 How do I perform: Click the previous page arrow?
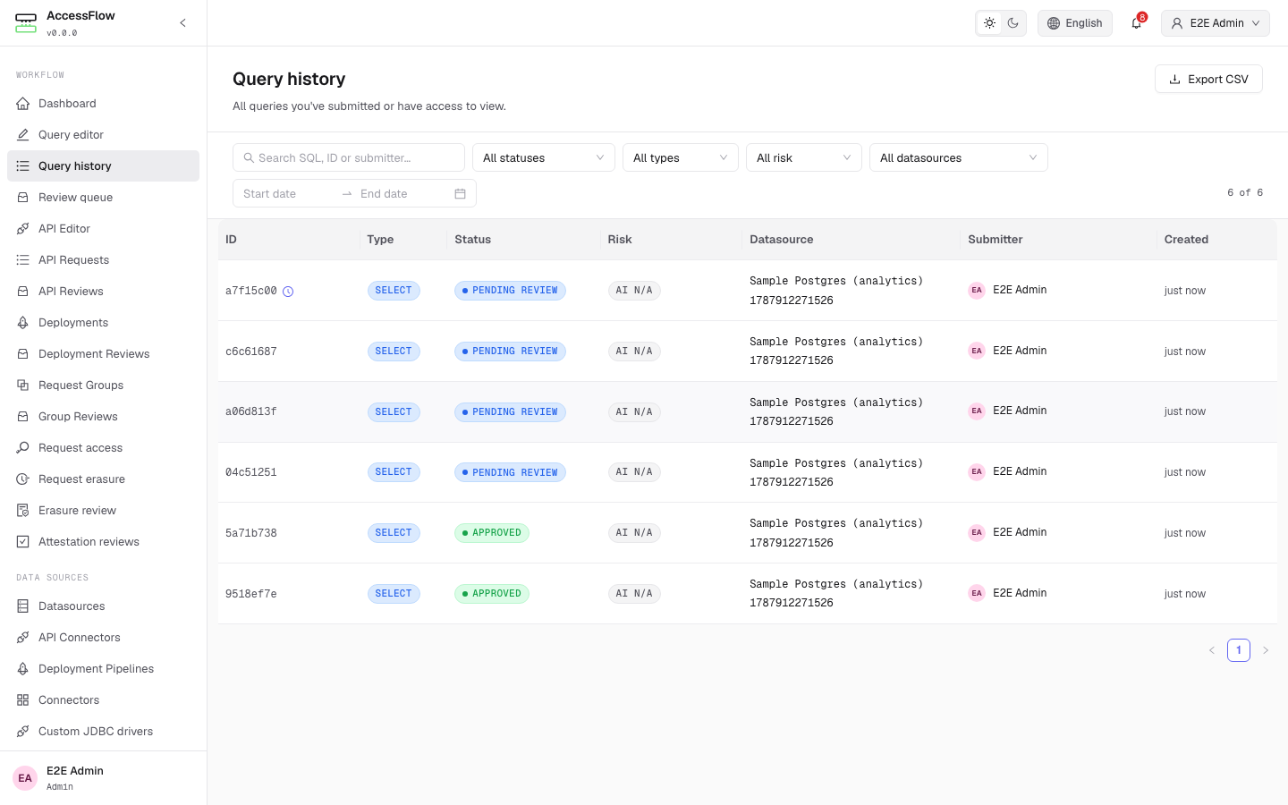[x=1212, y=650]
